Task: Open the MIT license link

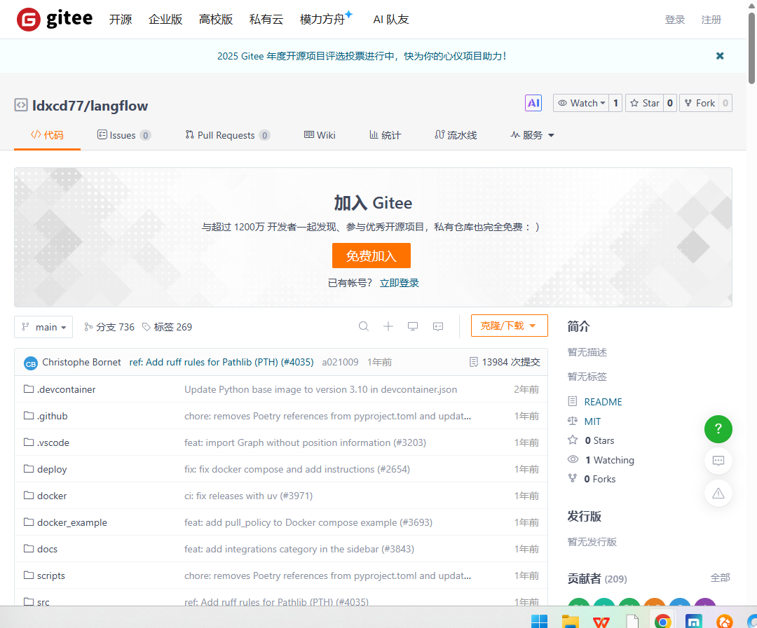Action: (592, 421)
